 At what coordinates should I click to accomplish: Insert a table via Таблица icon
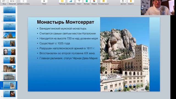[x=62, y=1]
